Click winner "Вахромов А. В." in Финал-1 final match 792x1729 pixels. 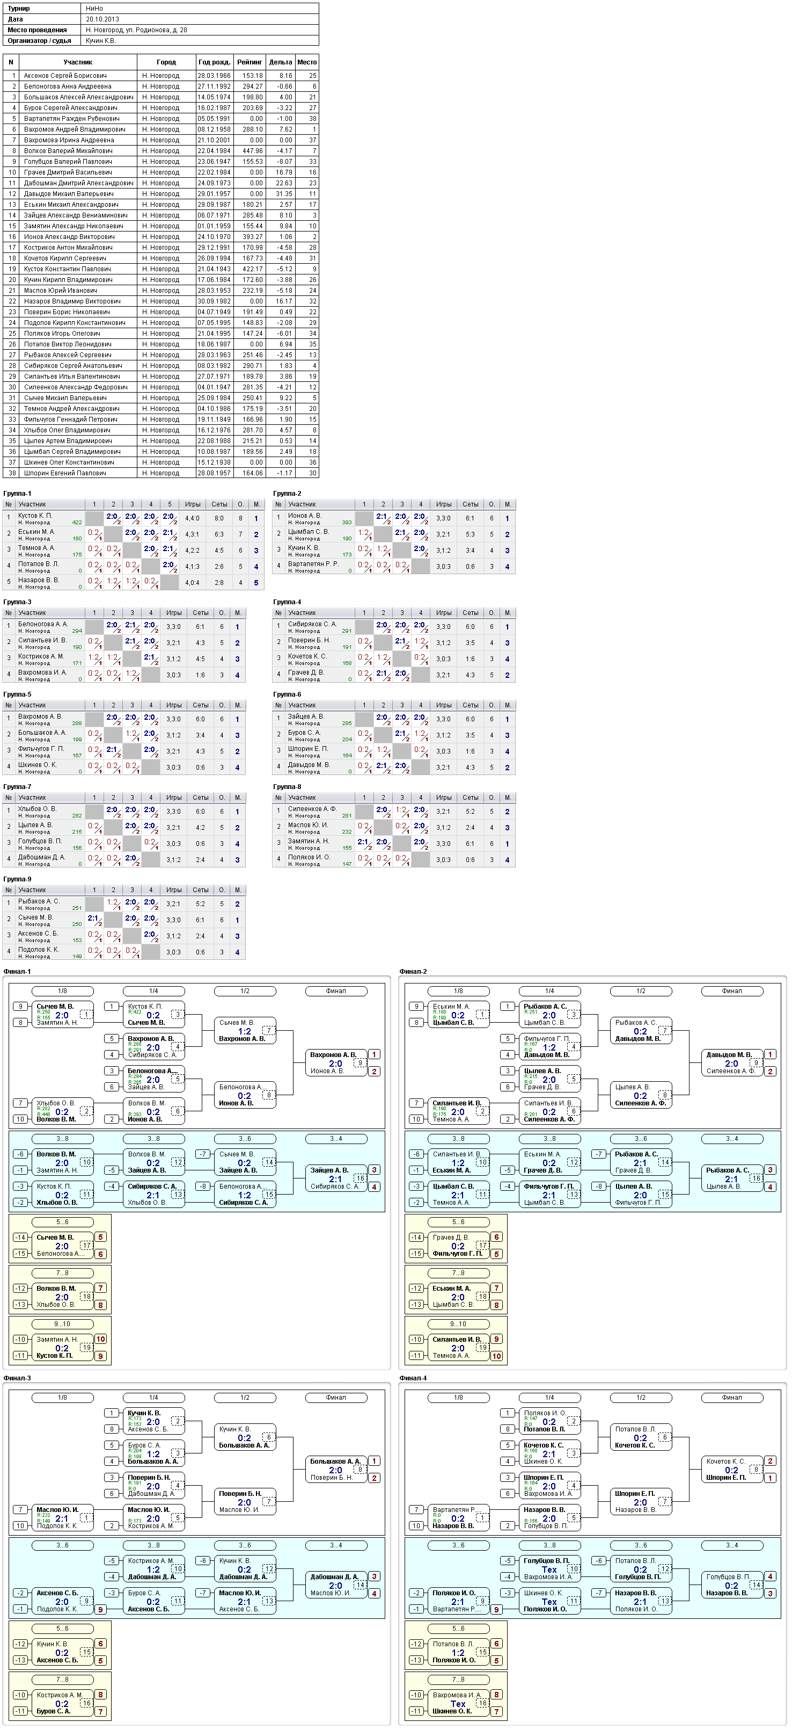(x=333, y=1054)
